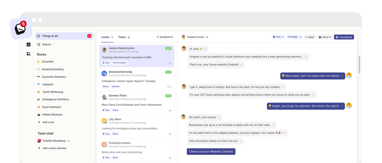This screenshot has width=382, height=163.
Task: Click Francesa Amore avatar
Action: (x=104, y=145)
